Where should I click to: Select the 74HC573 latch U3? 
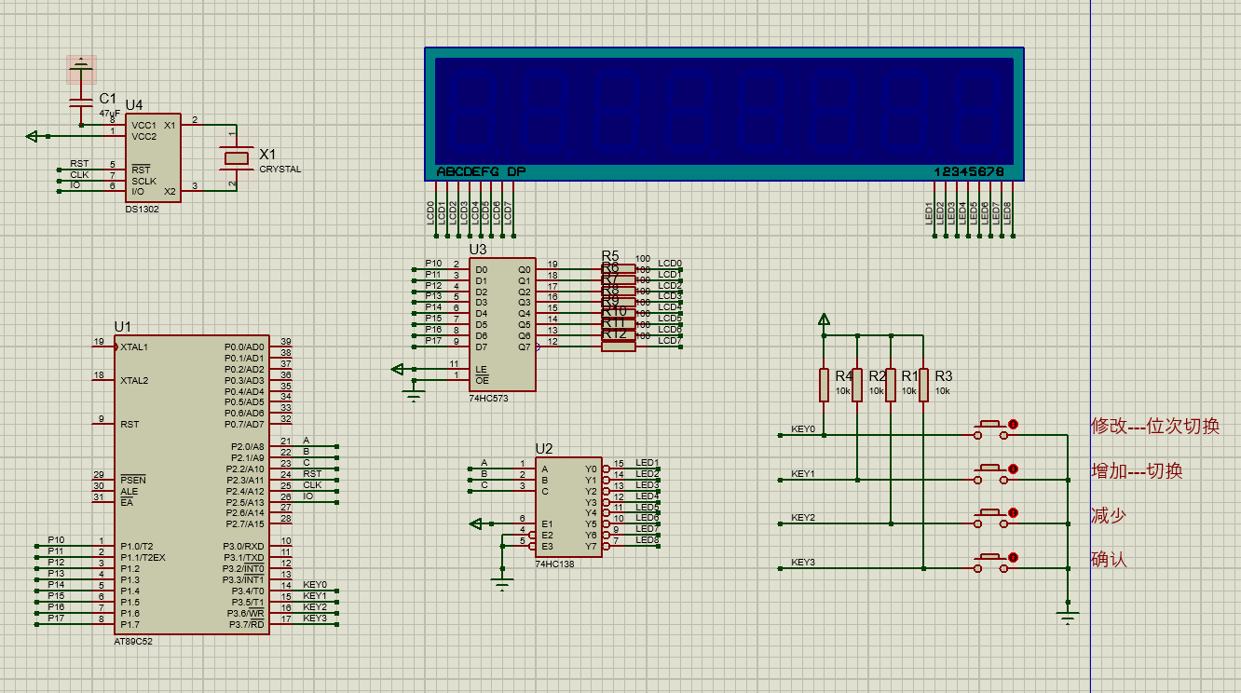(501, 323)
